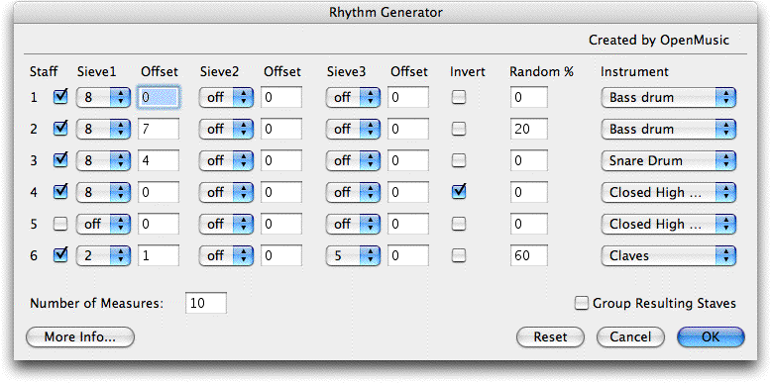771x383 pixels.
Task: Open Sieve3 dropdown set to 5 on staff 6
Action: click(x=353, y=255)
